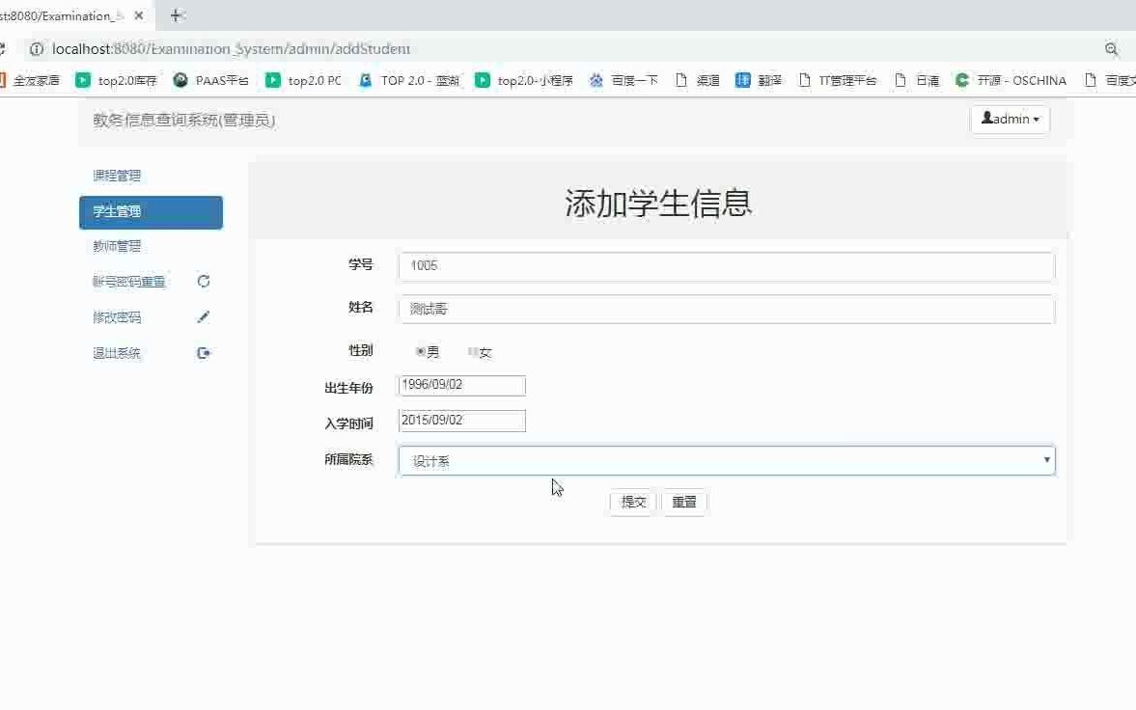Click the 提交 submit button
The image size is (1136, 710).
tap(631, 502)
